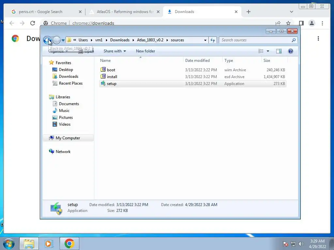Open Desktop in the Favorites list

[x=66, y=70]
